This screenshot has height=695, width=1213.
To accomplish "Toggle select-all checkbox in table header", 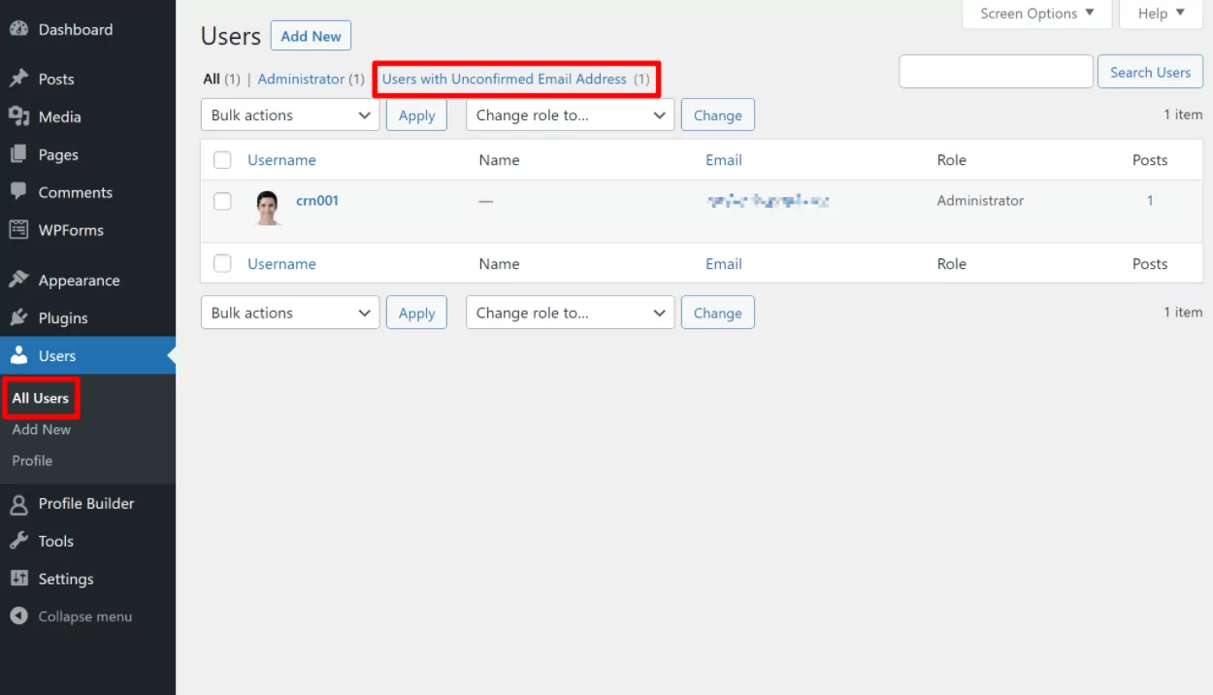I will (223, 160).
